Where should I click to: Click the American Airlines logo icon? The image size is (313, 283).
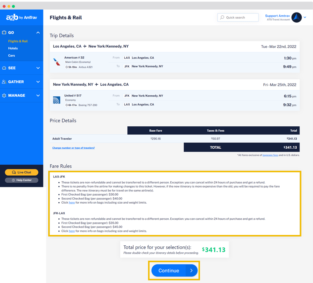[56, 62]
